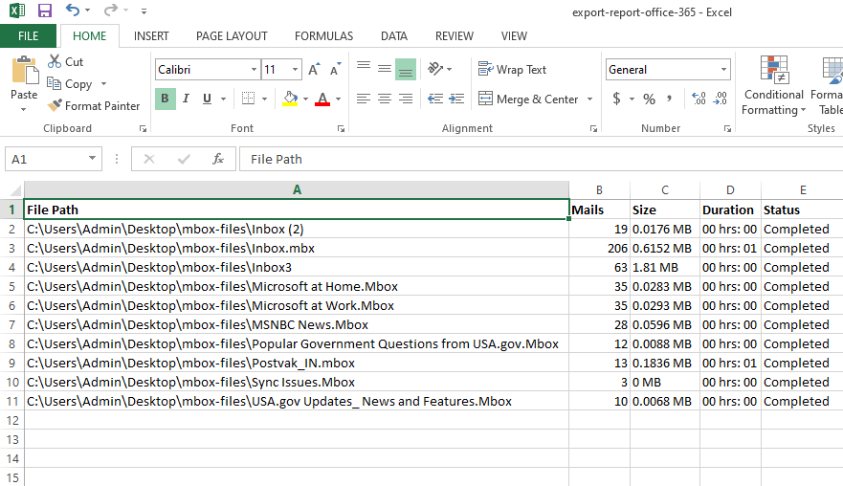Screen dimensions: 843x486
Task: Click the Increase Indent icon
Action: [456, 99]
